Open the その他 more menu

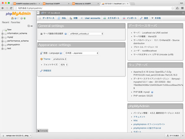click(156, 18)
